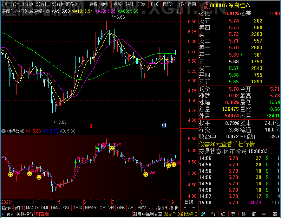
Task: Switch to 15分钟 chart period
Action: (56, 4)
